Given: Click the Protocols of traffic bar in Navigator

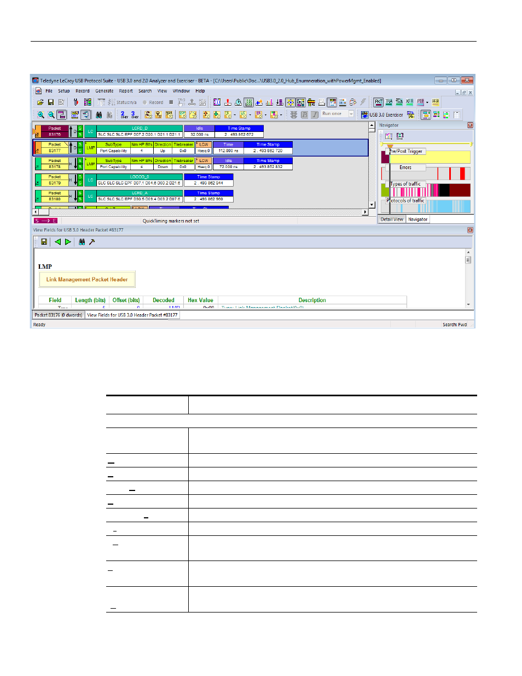Looking at the screenshot, I should coord(426,206).
